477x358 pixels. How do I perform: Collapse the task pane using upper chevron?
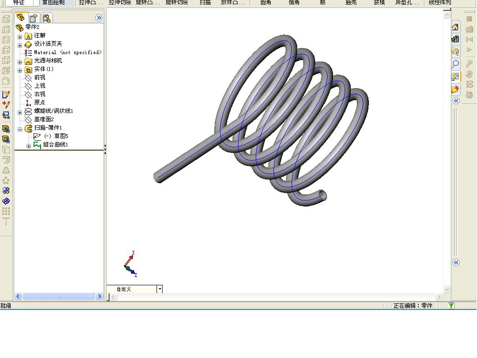[456, 101]
